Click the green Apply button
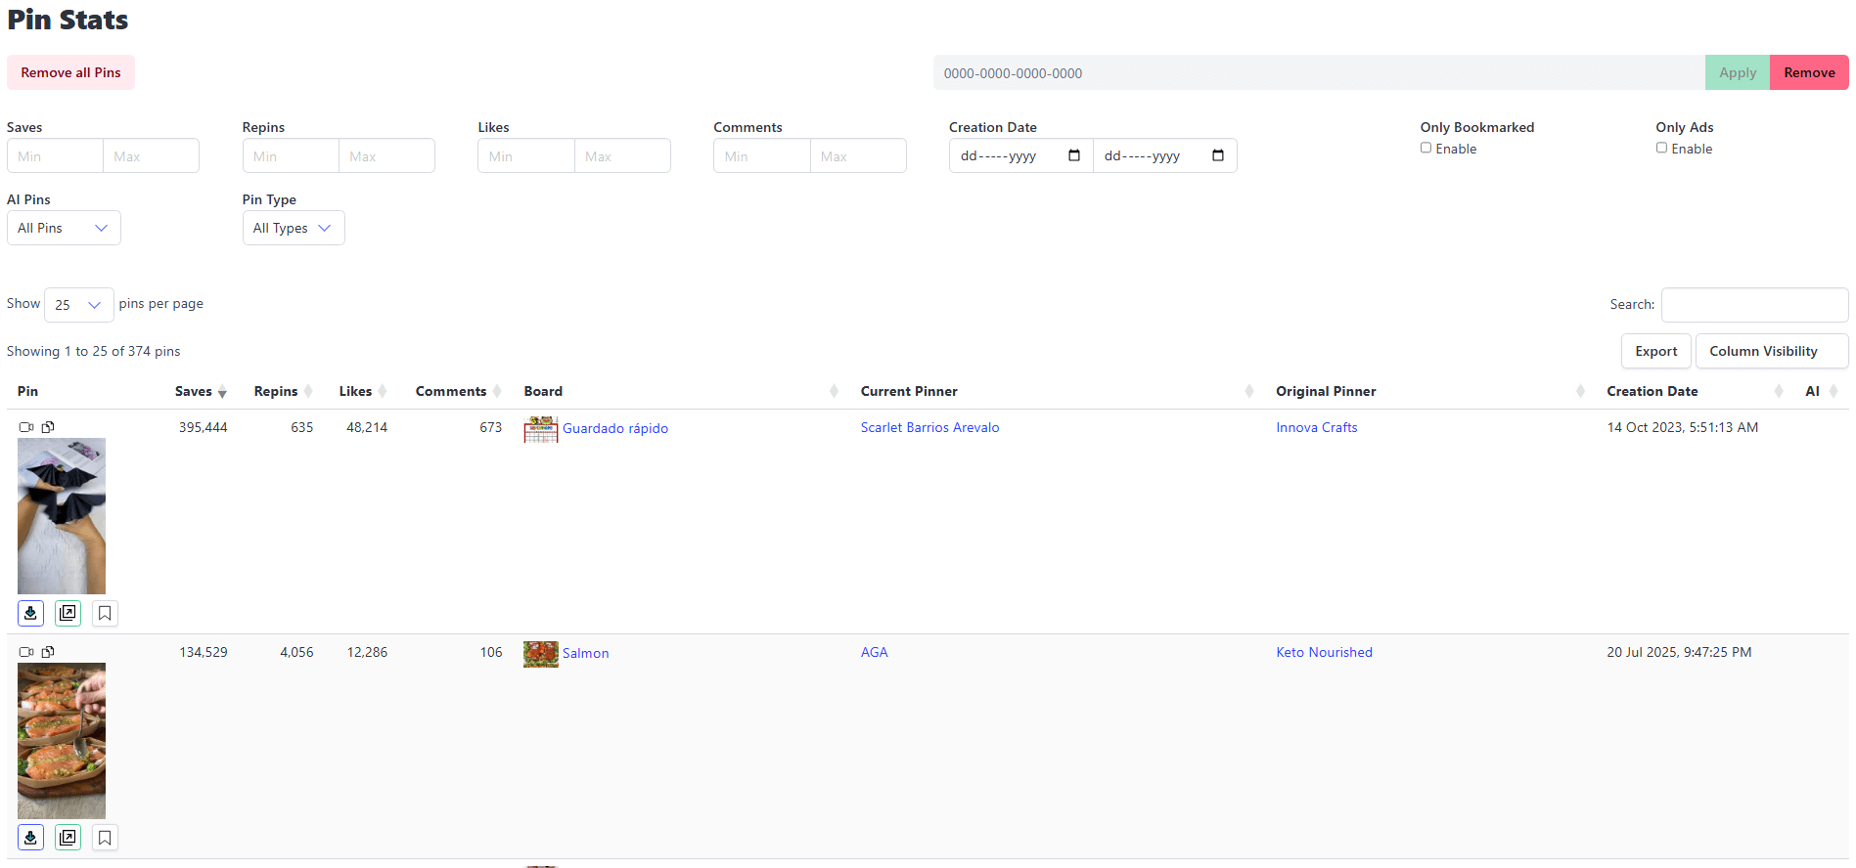The image size is (1856, 868). [1738, 72]
